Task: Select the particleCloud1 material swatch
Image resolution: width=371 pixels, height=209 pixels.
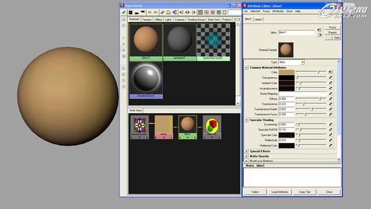Action: click(213, 42)
